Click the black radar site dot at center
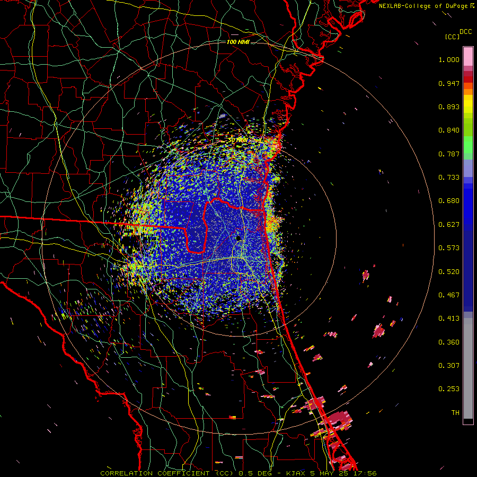 click(238, 238)
